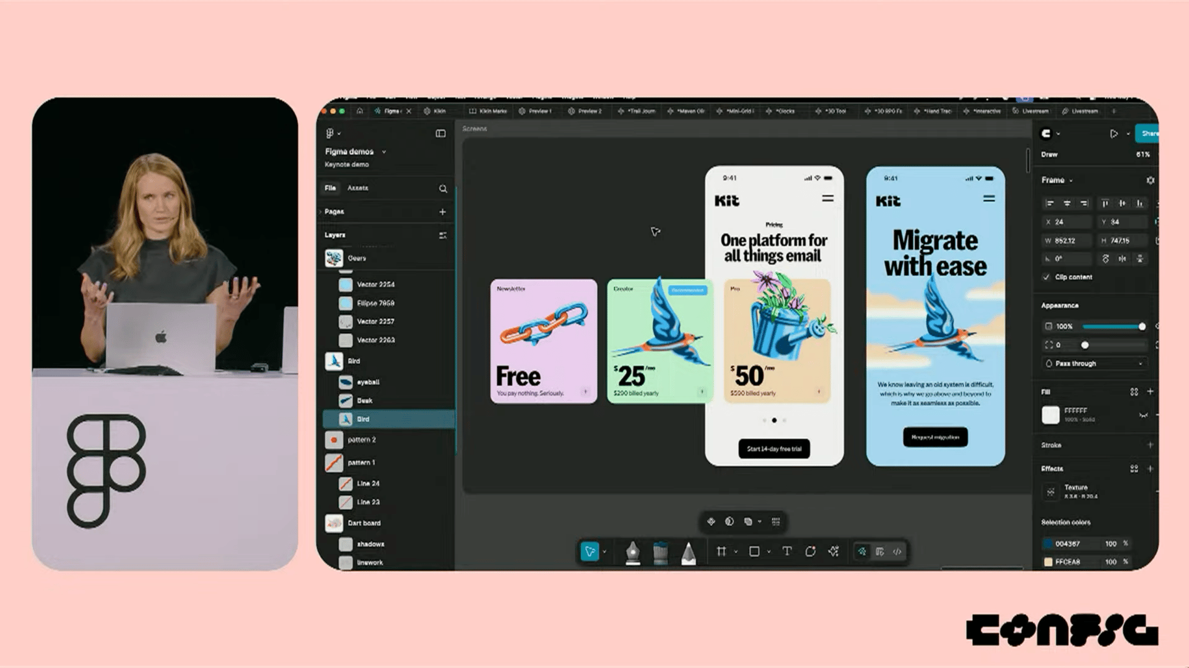Click the boolean union shapes icon
The height and width of the screenshot is (668, 1189).
coord(748,521)
